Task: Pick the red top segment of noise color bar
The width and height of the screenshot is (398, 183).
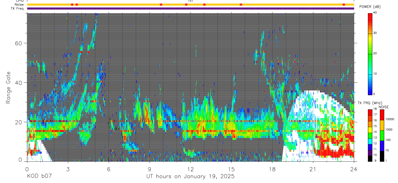Action: (x=381, y=115)
